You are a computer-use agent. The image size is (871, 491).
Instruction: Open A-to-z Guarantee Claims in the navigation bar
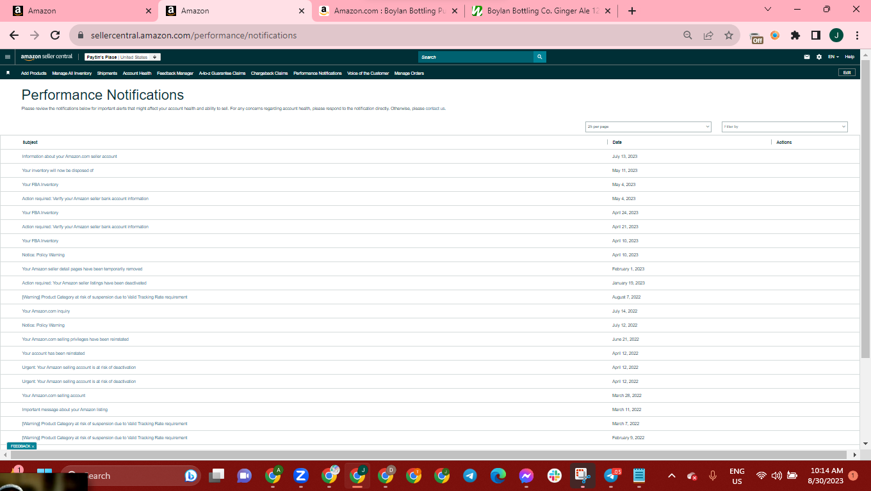(x=222, y=74)
